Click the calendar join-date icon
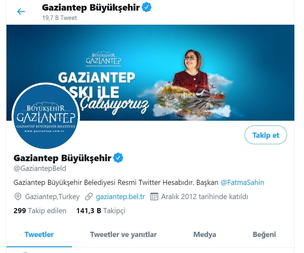 pyautogui.click(x=154, y=196)
